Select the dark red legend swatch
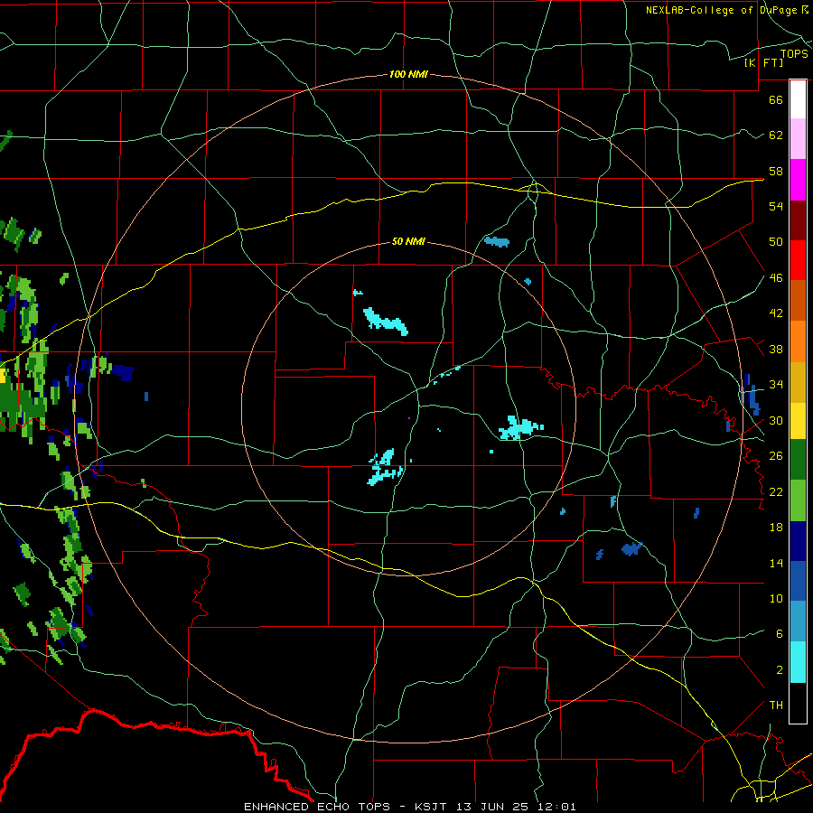This screenshot has height=813, width=813. coord(798,220)
